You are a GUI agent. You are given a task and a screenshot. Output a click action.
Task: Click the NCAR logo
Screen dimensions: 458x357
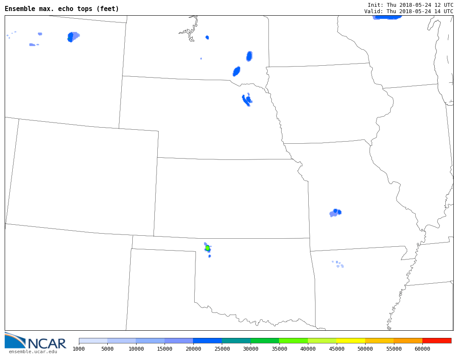tap(36, 341)
